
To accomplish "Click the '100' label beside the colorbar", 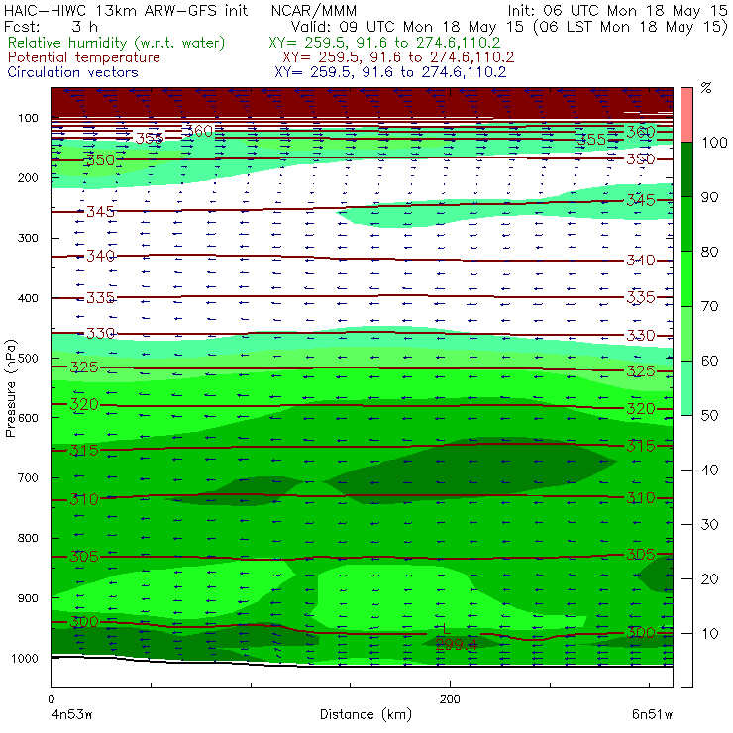I will (x=715, y=142).
